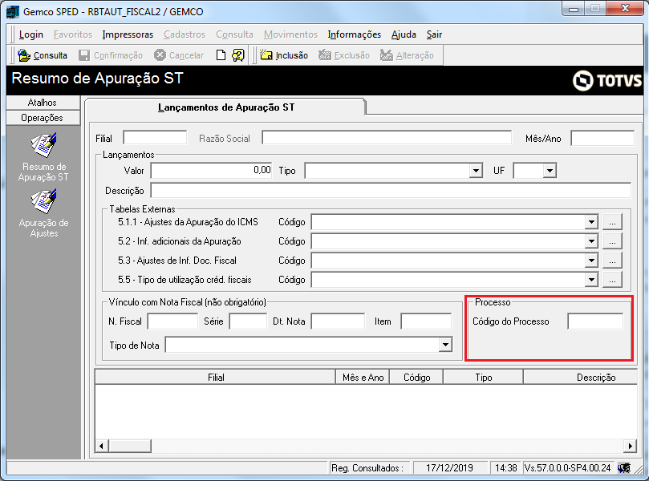The image size is (649, 481).
Task: Select the Lançamentos de Apuração ST tab
Action: 226,107
